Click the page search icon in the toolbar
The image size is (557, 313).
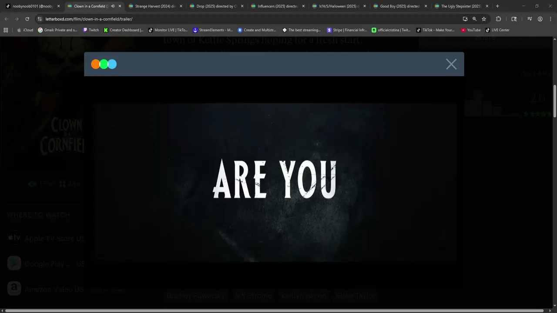coord(514,19)
